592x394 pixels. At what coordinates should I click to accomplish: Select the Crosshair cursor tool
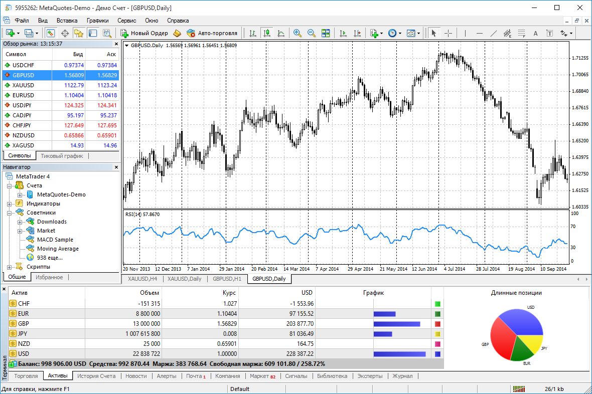point(448,33)
